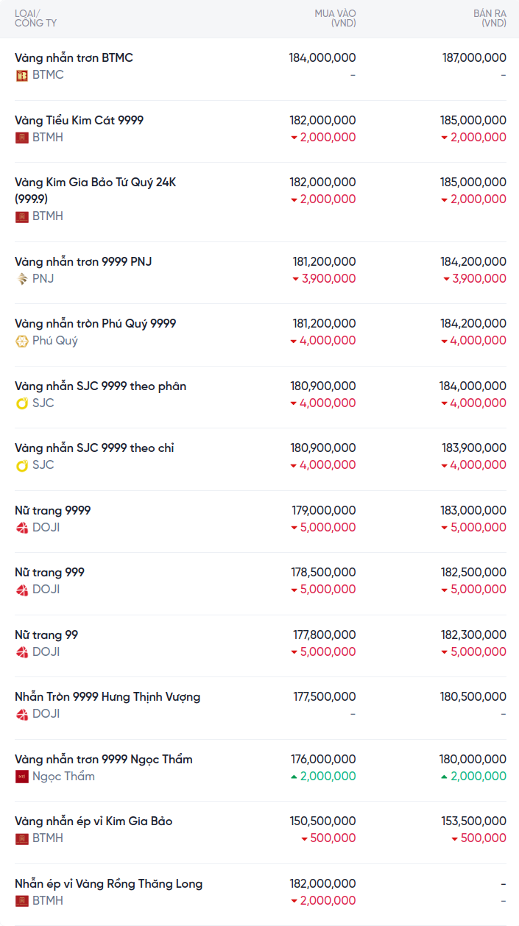Open Vàng nhẫn trơn 9999 PNJ entry
Screen dimensions: 519x926
[x=83, y=261]
